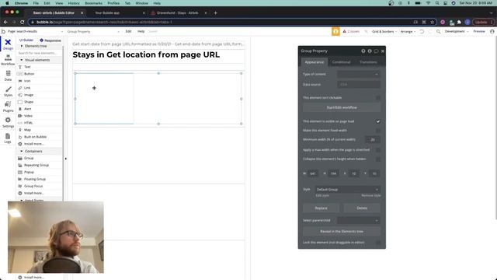
Task: Enable 'Apply a max width' checkbox
Action: coord(378,150)
